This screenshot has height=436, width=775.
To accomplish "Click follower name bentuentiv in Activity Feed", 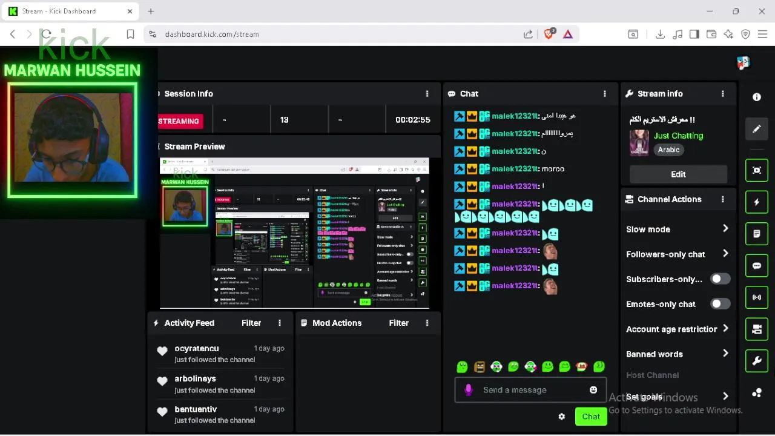I will pos(196,409).
